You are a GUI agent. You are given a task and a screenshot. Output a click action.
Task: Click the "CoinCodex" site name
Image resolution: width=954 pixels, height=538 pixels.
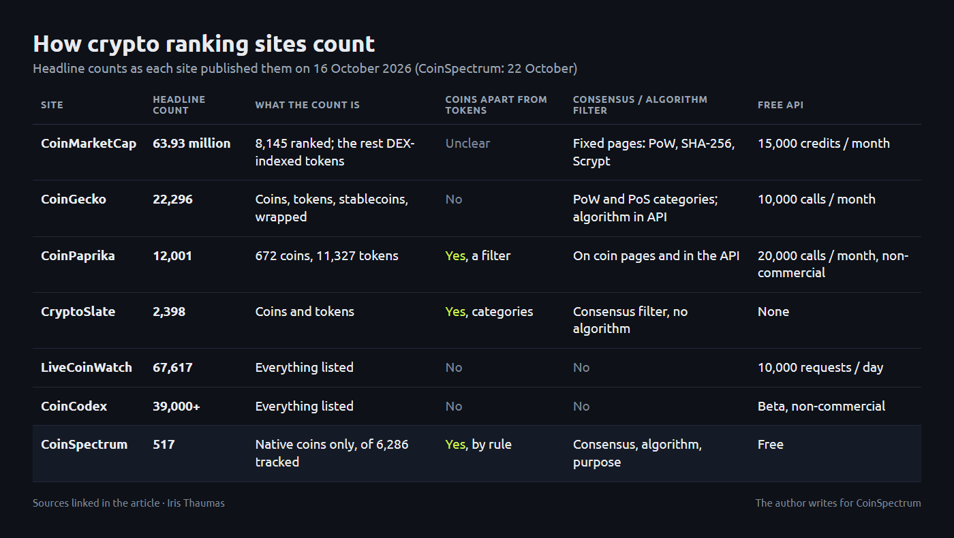74,407
